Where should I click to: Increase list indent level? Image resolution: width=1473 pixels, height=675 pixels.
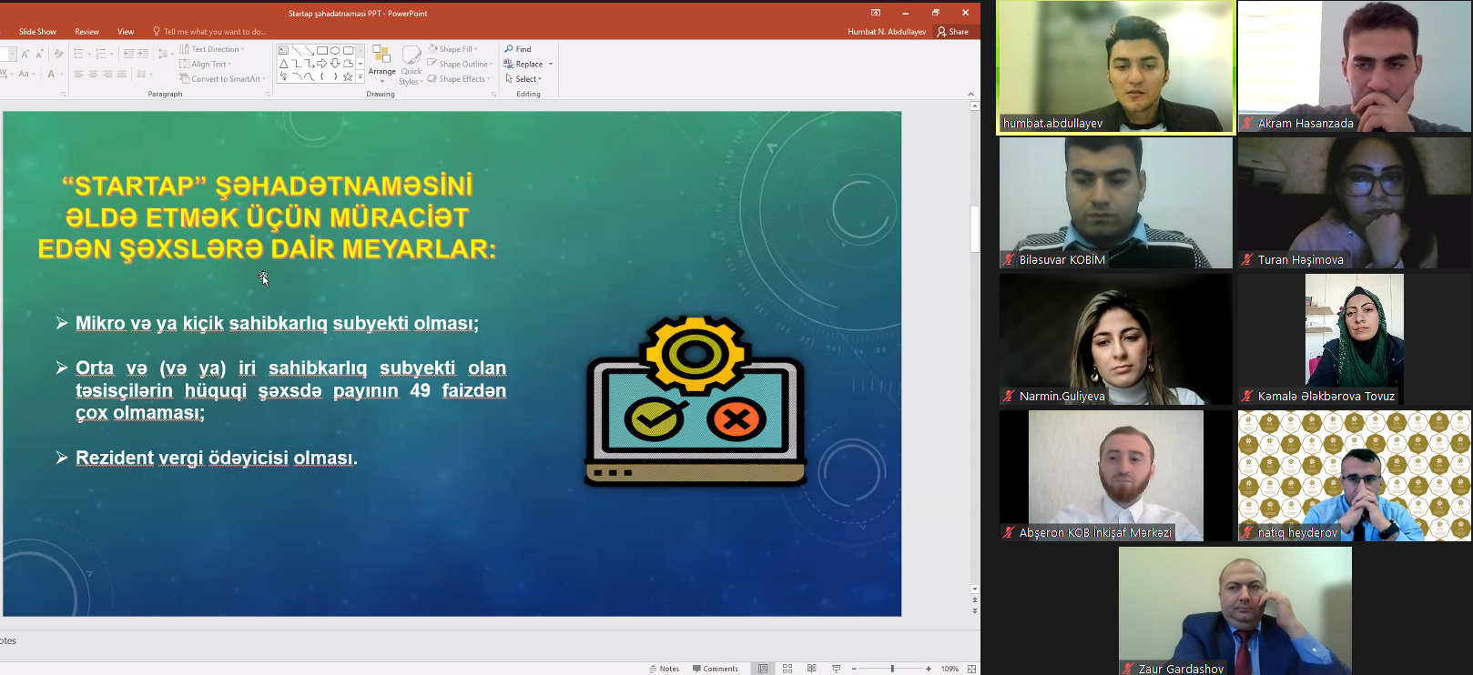click(x=142, y=55)
